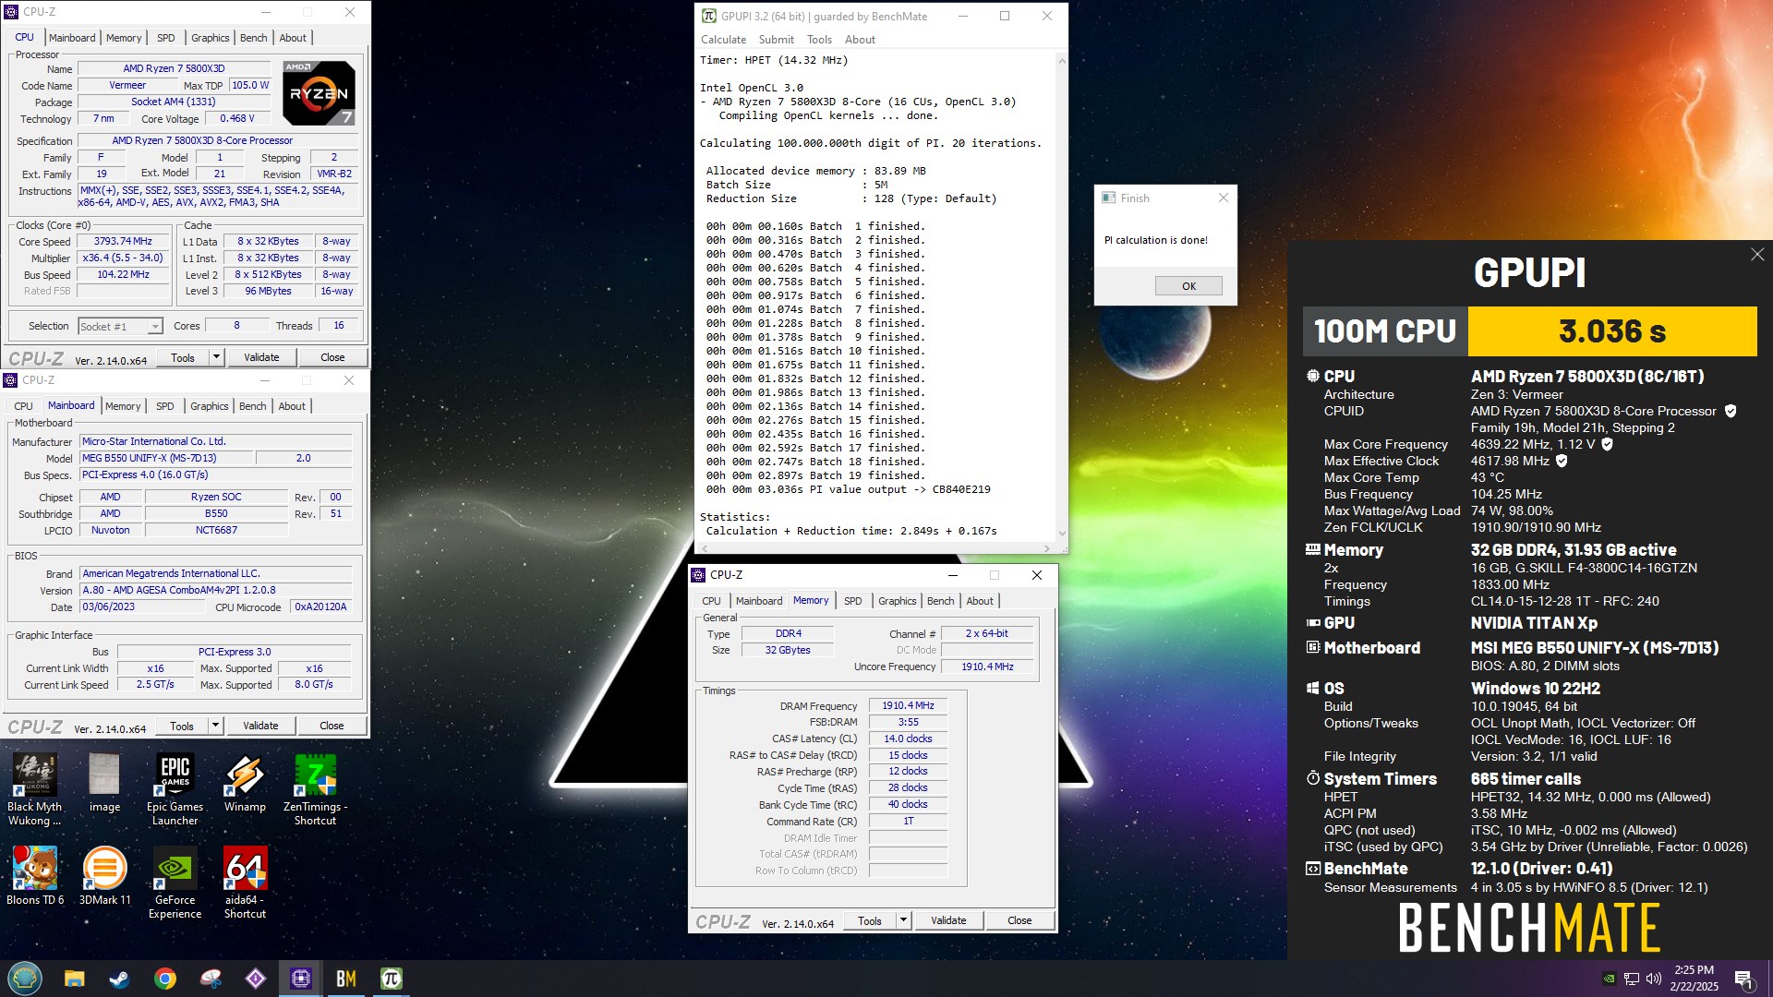The width and height of the screenshot is (1773, 997).
Task: Click Validate in CPU-Z CPU window
Action: [261, 357]
